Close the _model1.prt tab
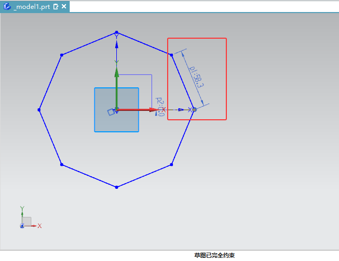339x261 pixels. coord(64,6)
